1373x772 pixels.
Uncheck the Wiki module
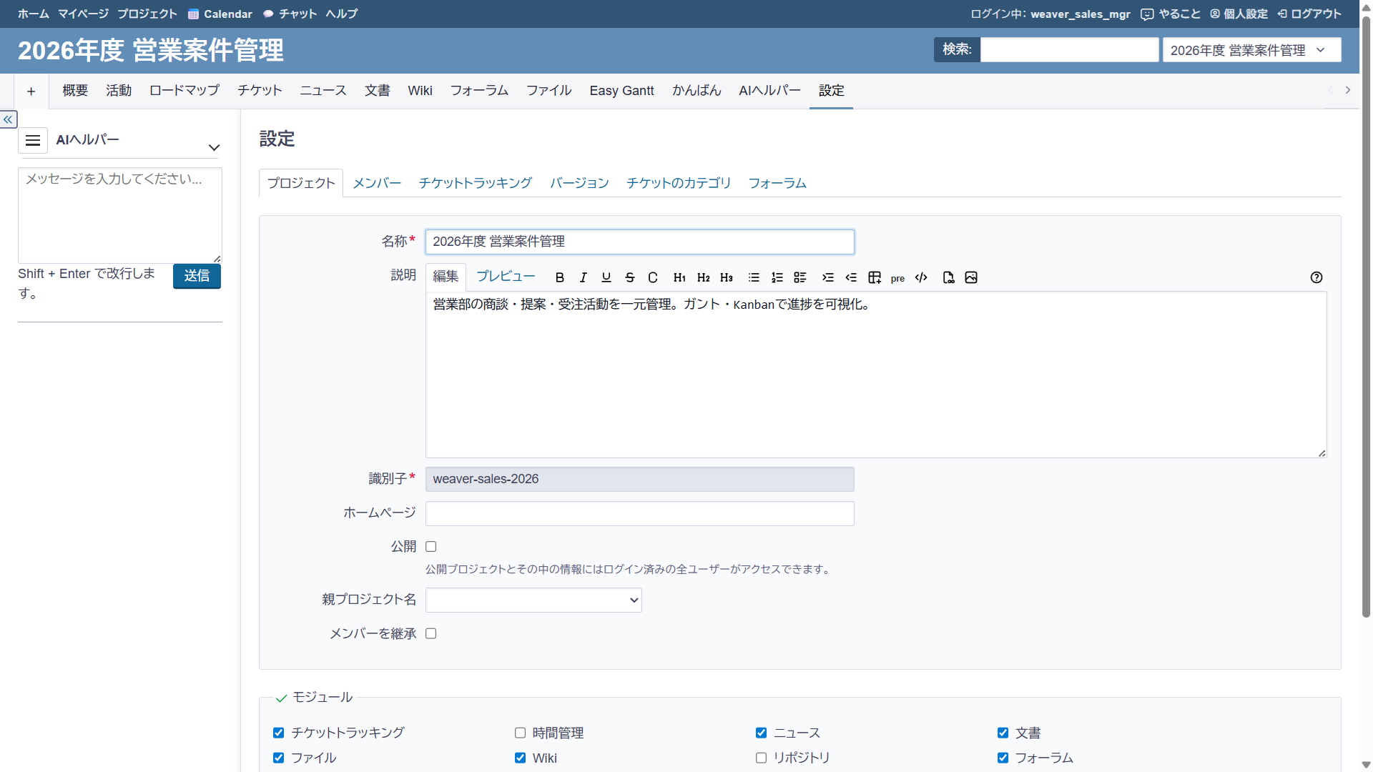pos(521,758)
